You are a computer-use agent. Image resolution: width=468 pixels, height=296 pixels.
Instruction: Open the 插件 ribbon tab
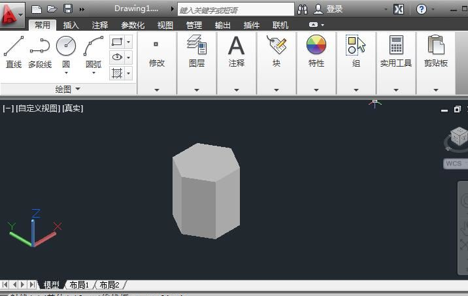coord(251,25)
